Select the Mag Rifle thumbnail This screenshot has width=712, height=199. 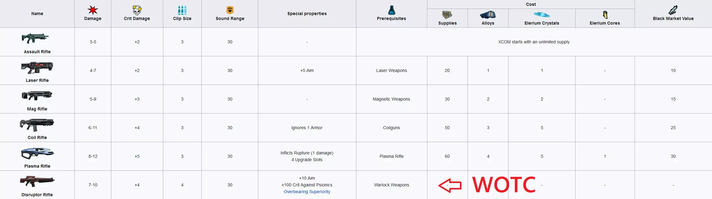click(37, 96)
